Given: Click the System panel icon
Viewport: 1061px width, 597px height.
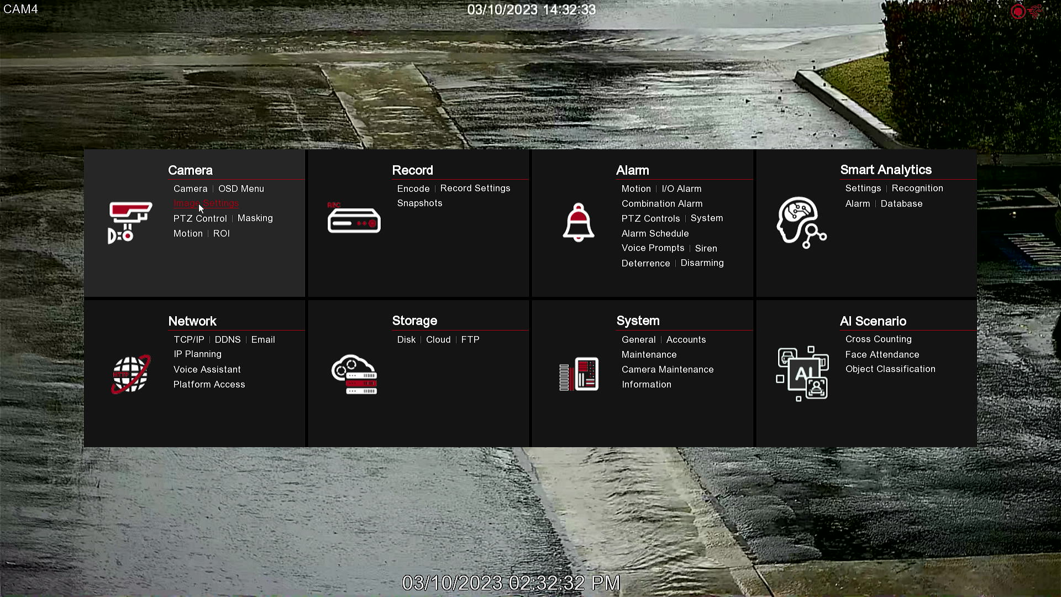Looking at the screenshot, I should coord(579,374).
